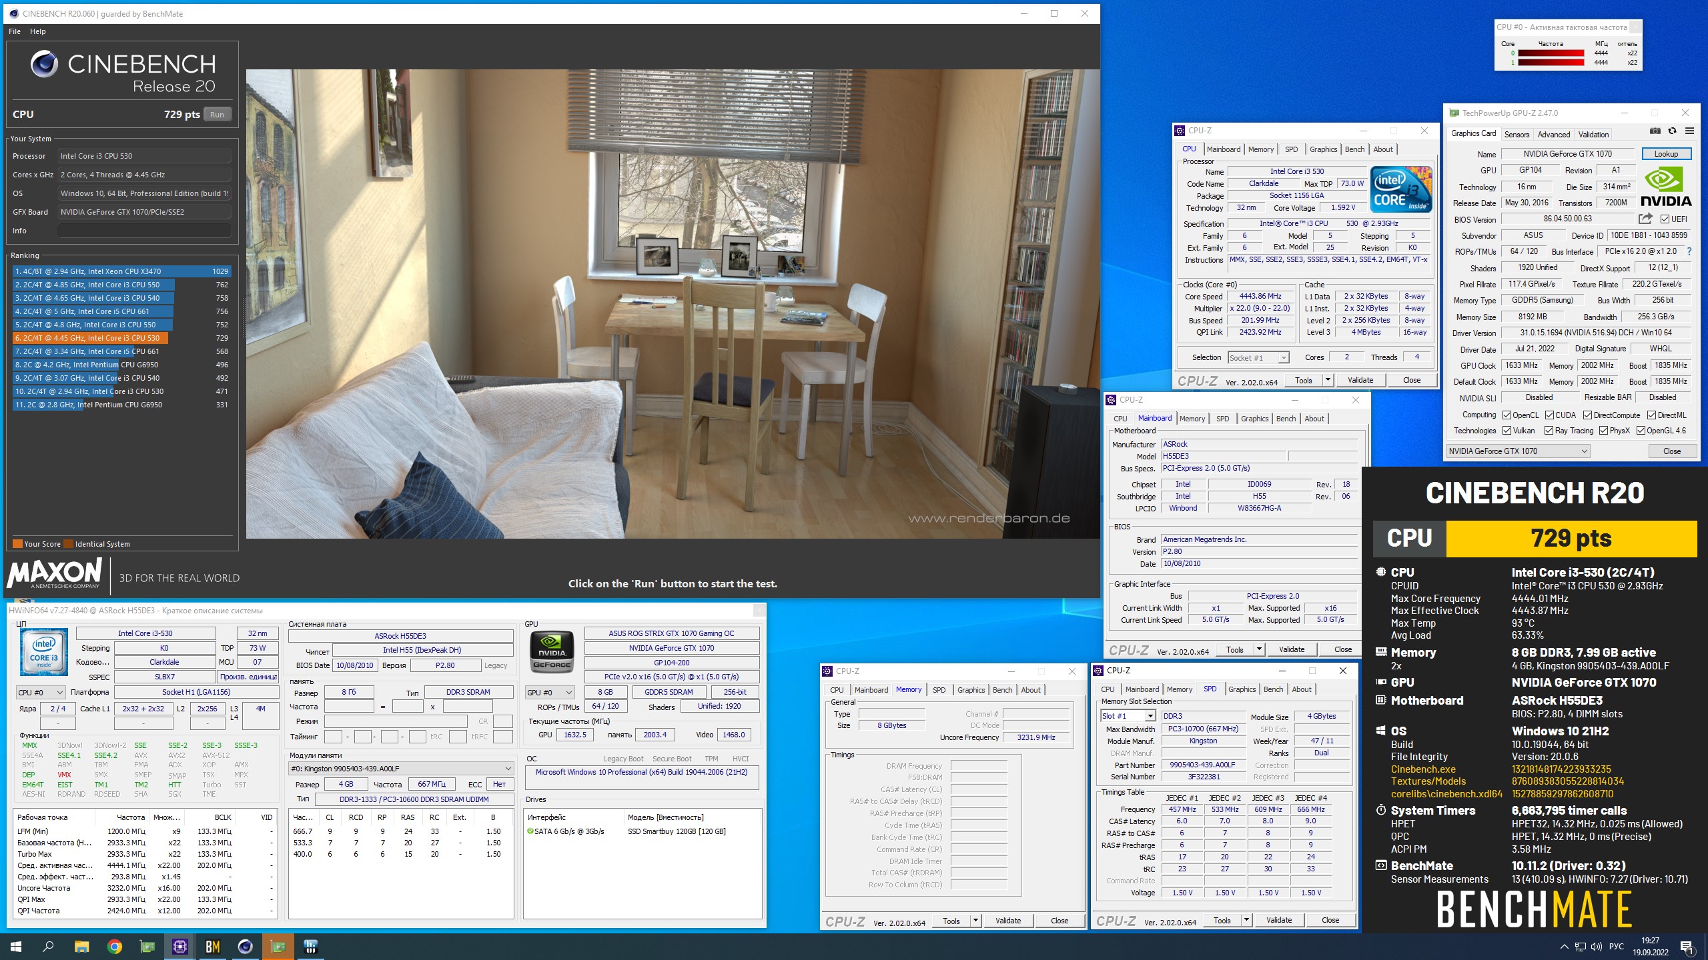The height and width of the screenshot is (960, 1708).
Task: Toggle the Vulkan checkbox
Action: click(x=1507, y=431)
